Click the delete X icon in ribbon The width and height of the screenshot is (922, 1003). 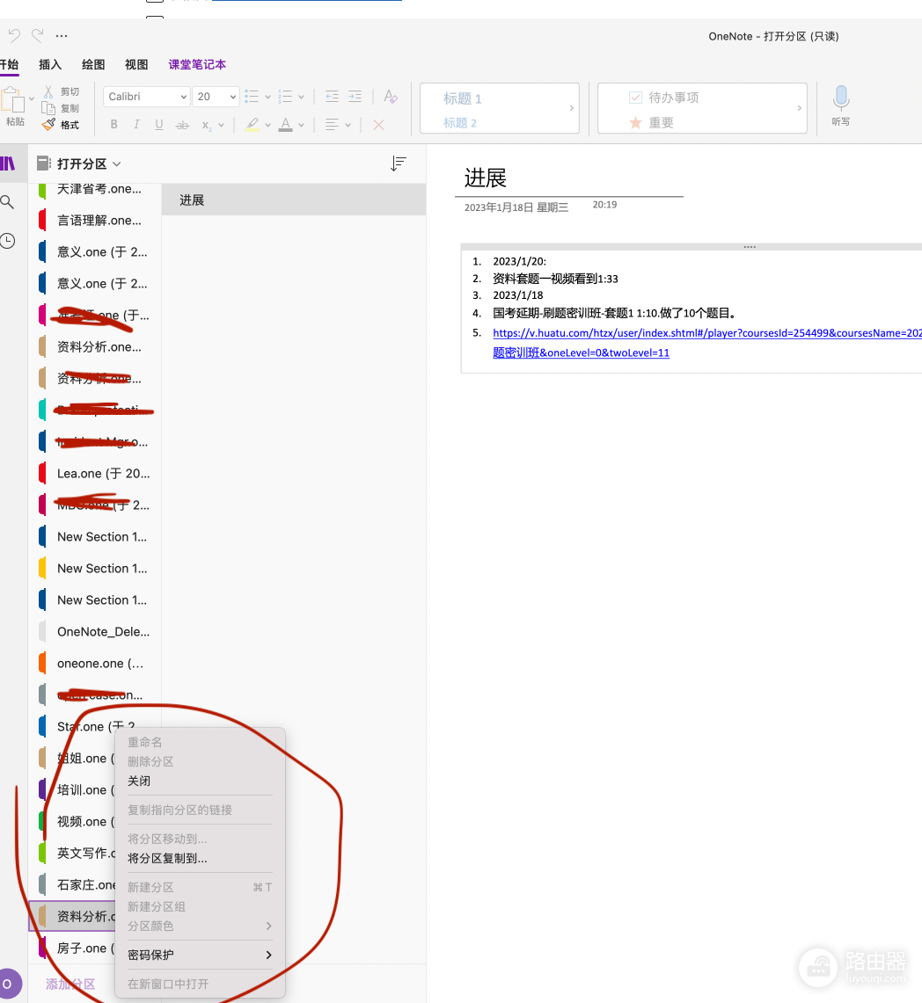coord(378,125)
